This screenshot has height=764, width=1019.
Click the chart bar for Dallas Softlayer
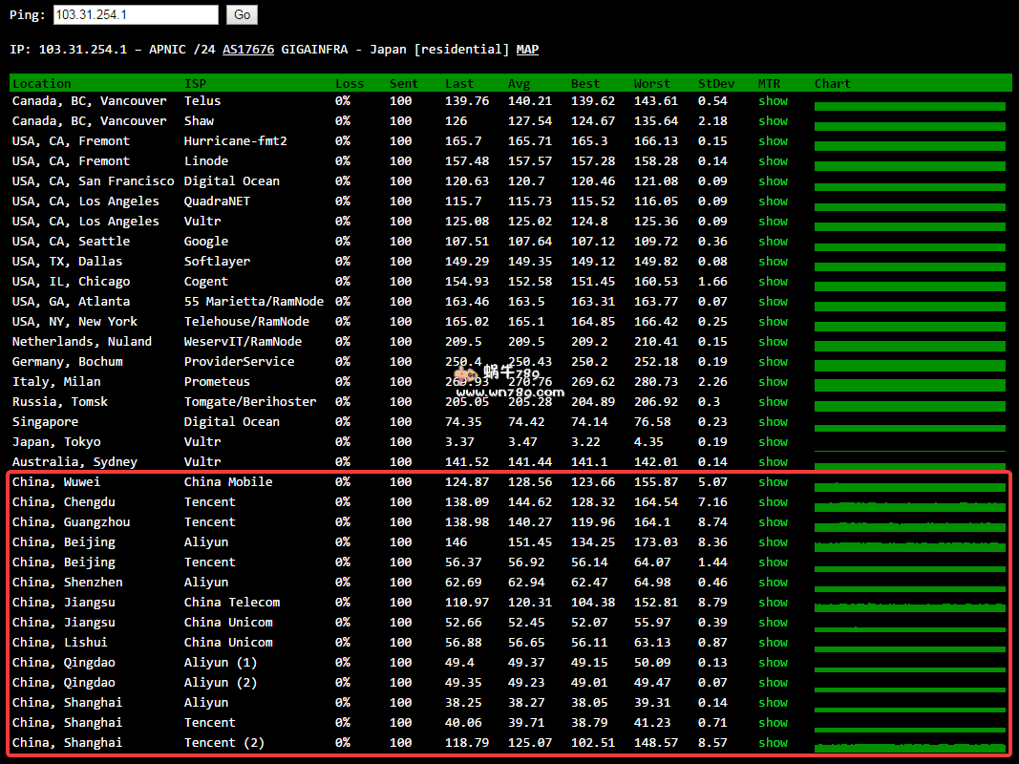[x=909, y=266]
